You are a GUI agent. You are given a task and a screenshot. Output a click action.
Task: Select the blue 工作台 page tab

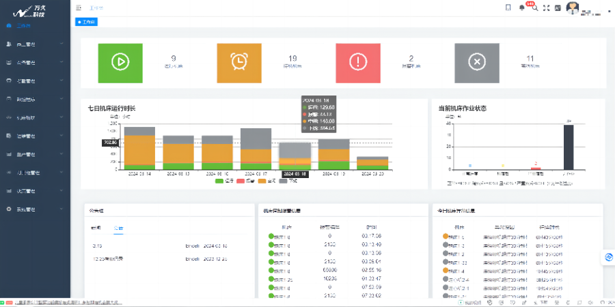[86, 22]
